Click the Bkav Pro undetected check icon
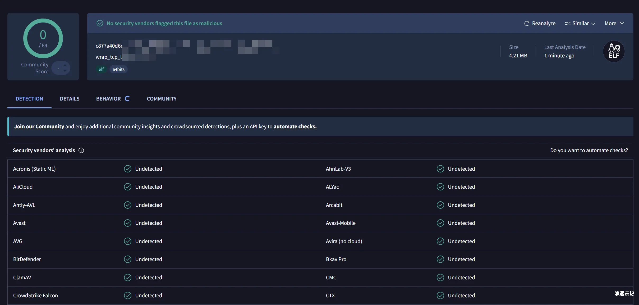This screenshot has height=305, width=639. point(440,259)
